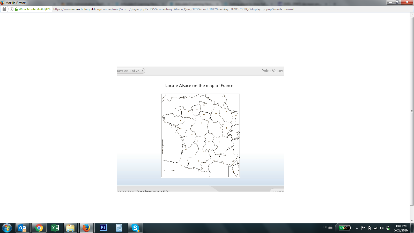The height and width of the screenshot is (233, 414).
Task: Click the EN language indicator
Action: point(324,228)
